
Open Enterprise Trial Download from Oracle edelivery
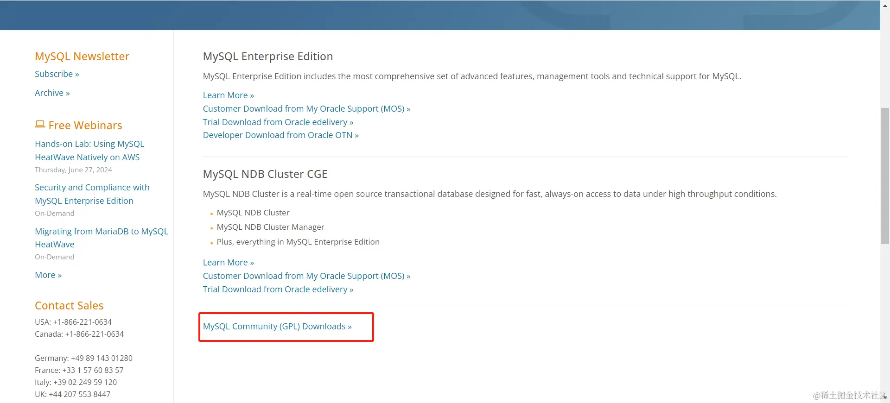[x=278, y=122]
